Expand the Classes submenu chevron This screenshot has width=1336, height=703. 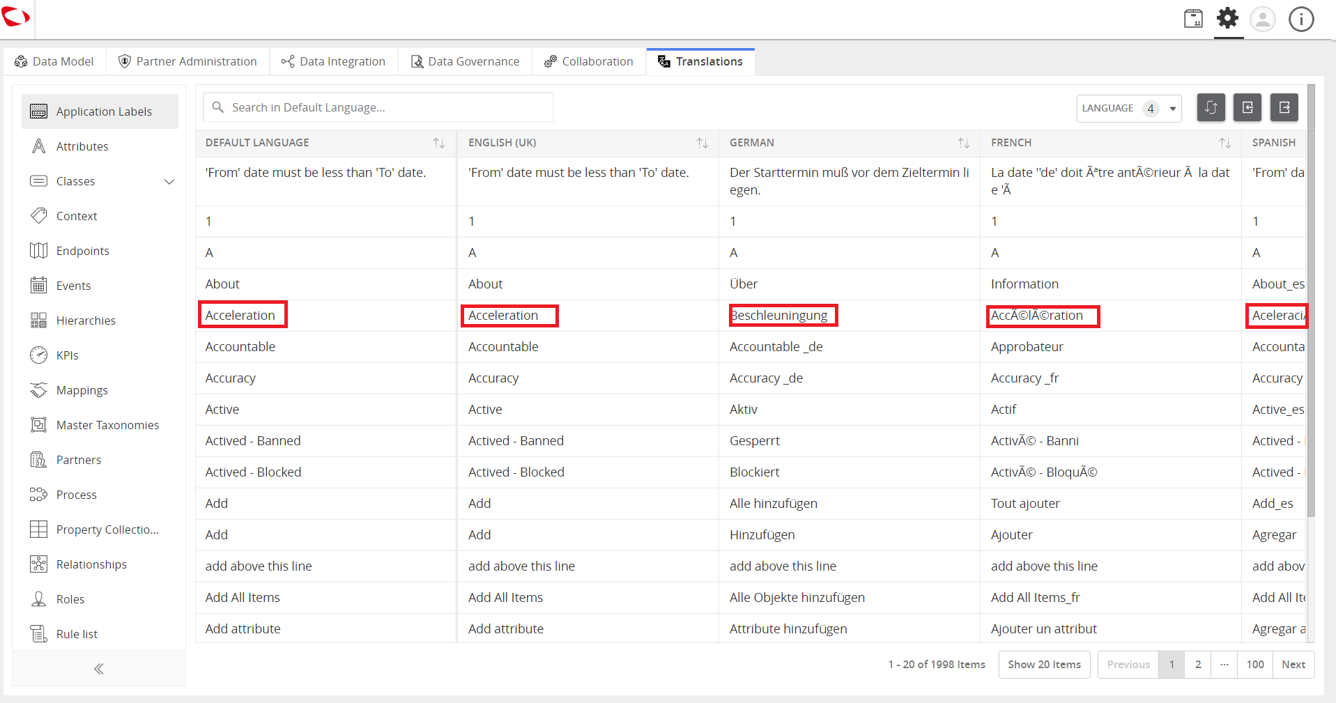point(169,182)
